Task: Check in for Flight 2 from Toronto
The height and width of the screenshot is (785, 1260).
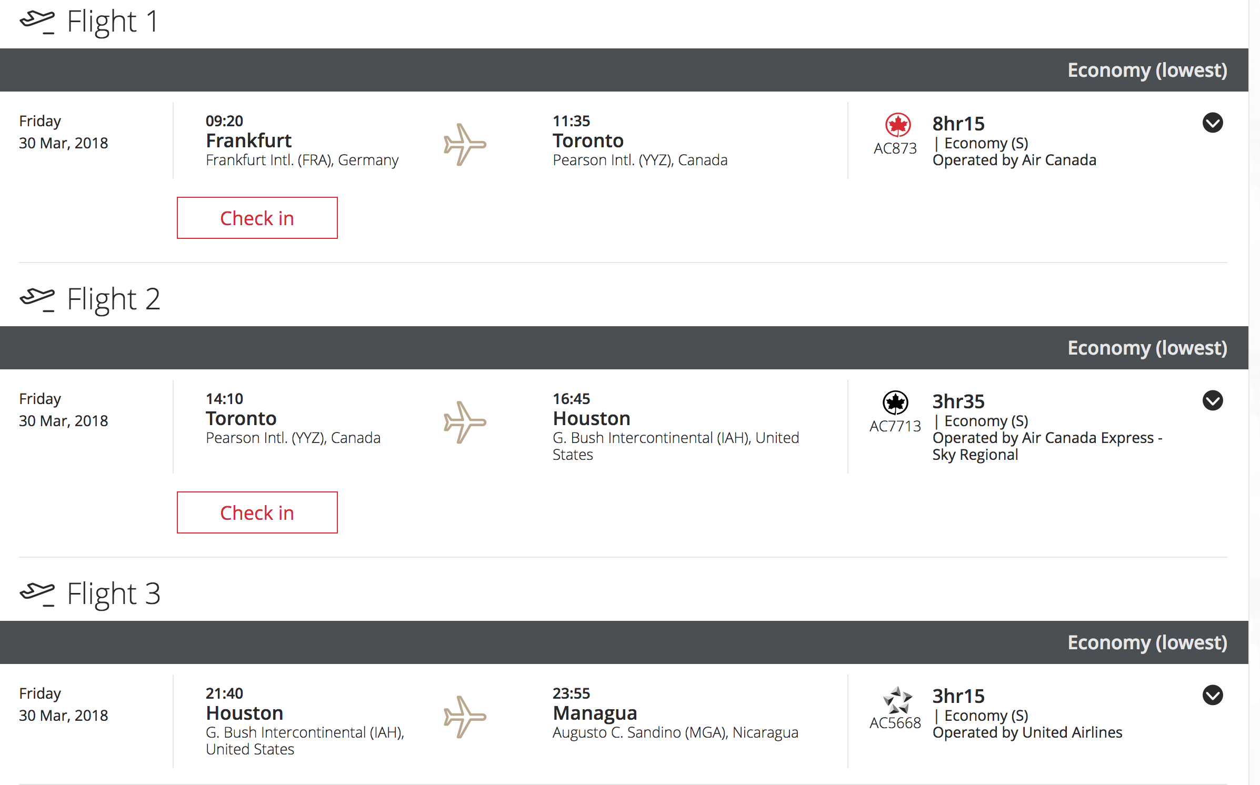Action: 257,512
